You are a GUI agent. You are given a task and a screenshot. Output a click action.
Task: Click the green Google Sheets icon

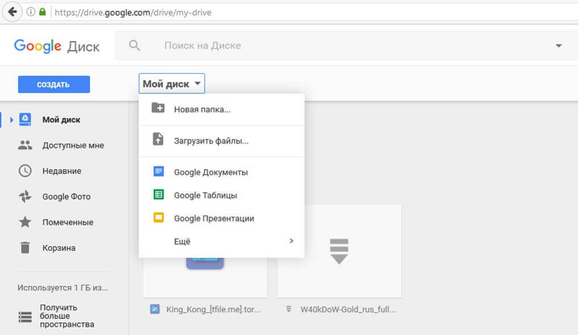click(x=158, y=195)
